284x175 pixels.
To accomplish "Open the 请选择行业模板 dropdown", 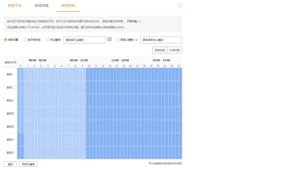I will click(x=84, y=40).
